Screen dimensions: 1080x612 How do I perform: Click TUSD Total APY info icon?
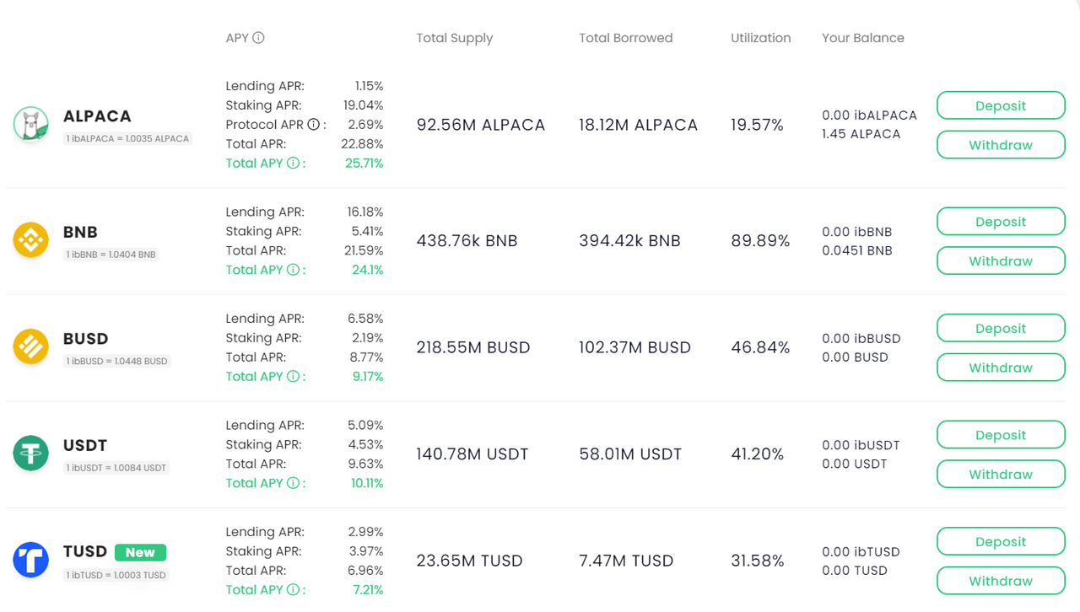click(x=293, y=590)
